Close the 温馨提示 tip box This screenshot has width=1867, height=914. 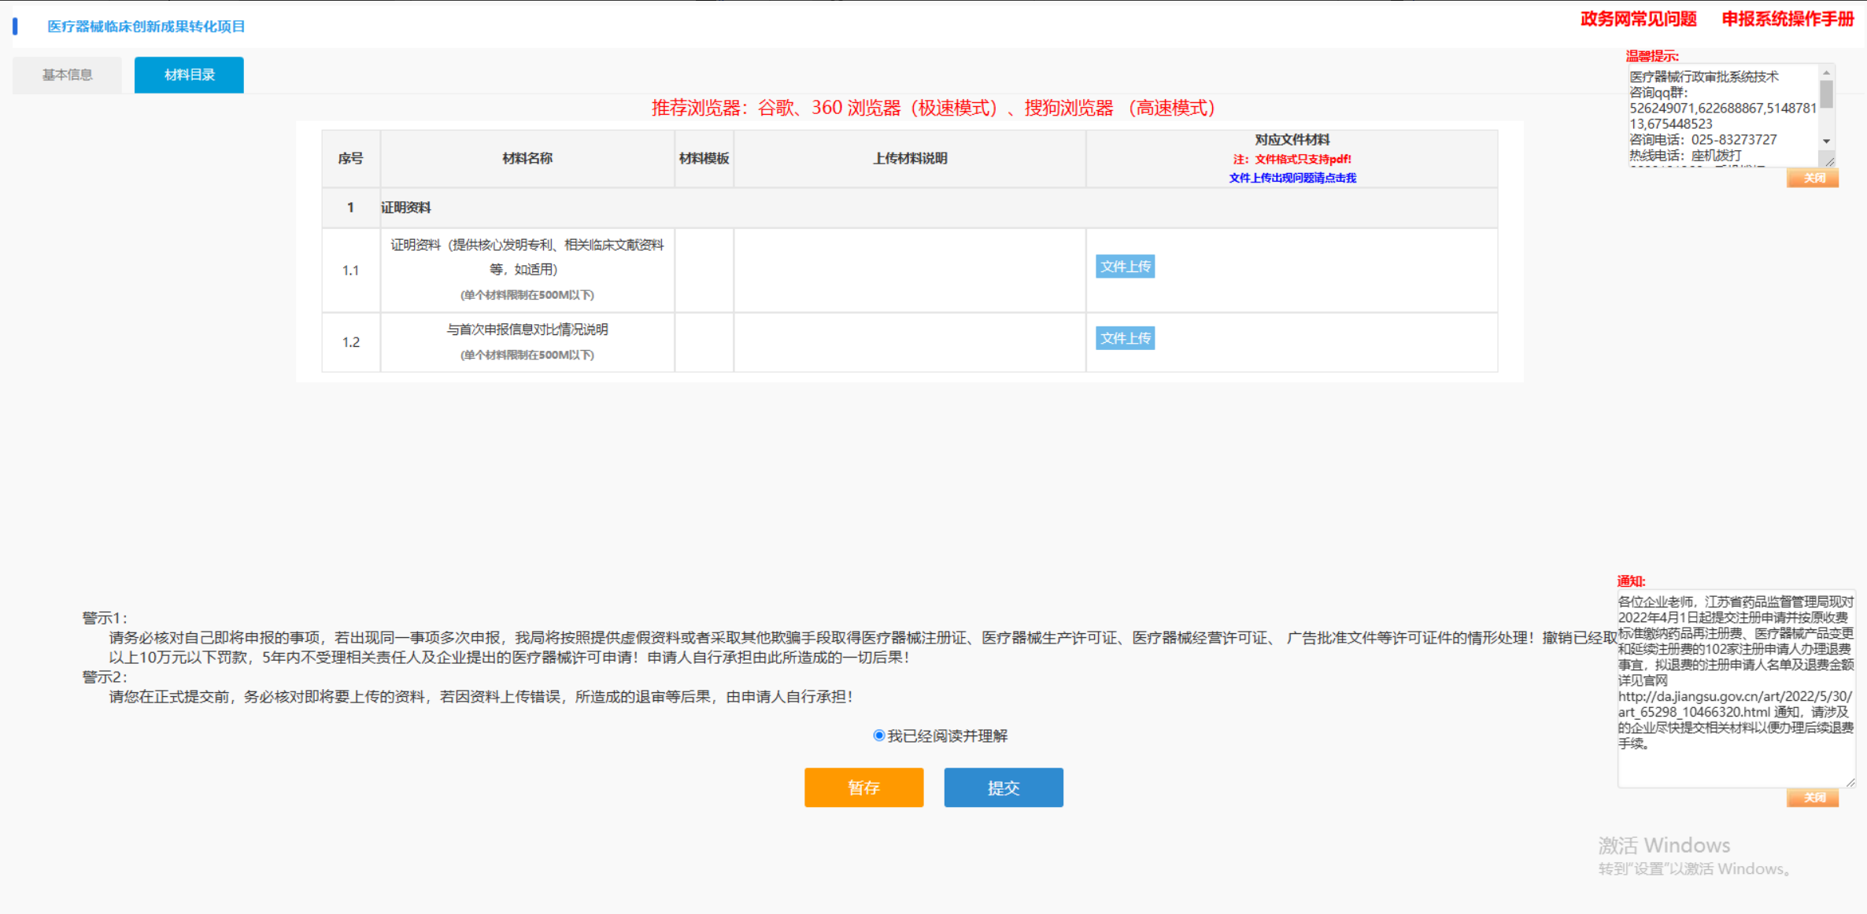[1813, 178]
